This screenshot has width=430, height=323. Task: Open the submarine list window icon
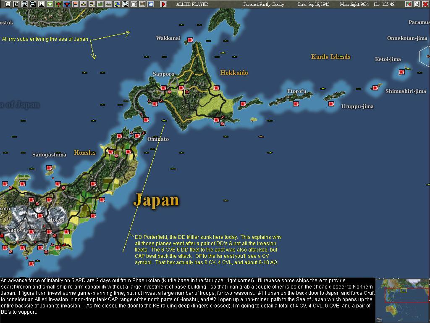tap(33, 4)
